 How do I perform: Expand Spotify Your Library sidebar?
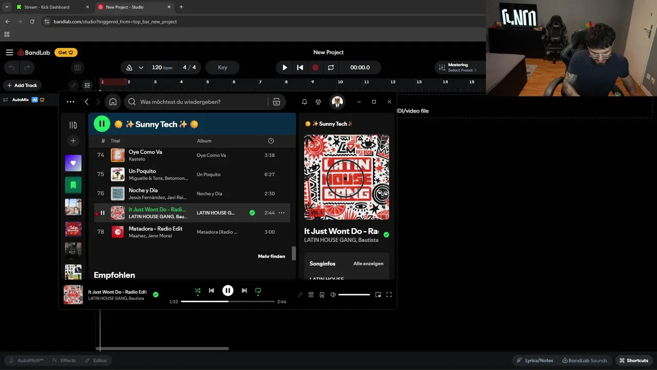(x=73, y=125)
